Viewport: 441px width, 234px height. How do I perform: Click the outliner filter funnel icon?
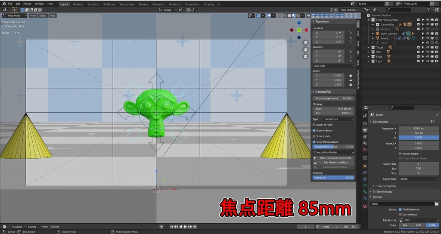pos(429,9)
